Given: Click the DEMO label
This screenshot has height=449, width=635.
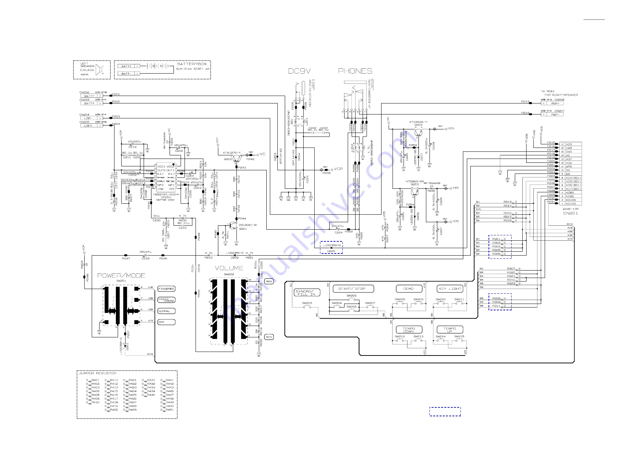Looking at the screenshot, I should pyautogui.click(x=409, y=289).
